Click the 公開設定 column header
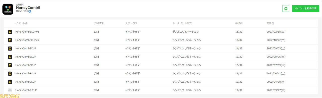The image size is (322, 98). coord(99,23)
